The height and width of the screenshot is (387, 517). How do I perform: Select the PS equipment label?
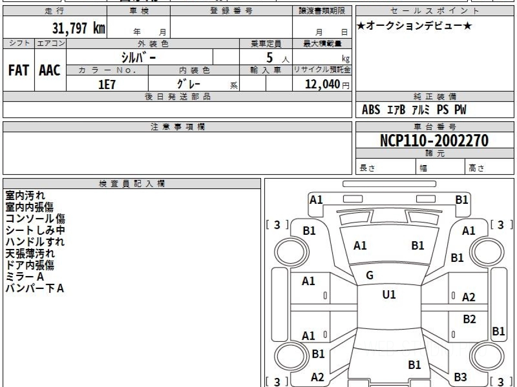(x=442, y=110)
